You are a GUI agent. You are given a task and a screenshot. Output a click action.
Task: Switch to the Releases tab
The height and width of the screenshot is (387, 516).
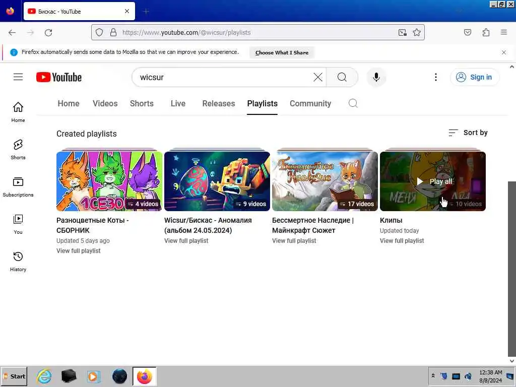coord(219,103)
